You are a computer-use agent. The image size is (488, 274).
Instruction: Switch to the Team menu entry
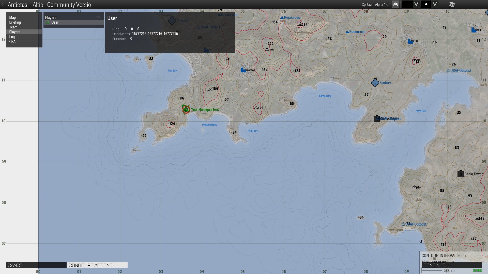[x=13, y=27]
